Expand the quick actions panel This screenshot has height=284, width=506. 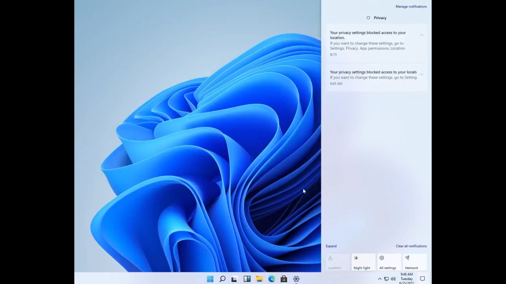(x=331, y=246)
